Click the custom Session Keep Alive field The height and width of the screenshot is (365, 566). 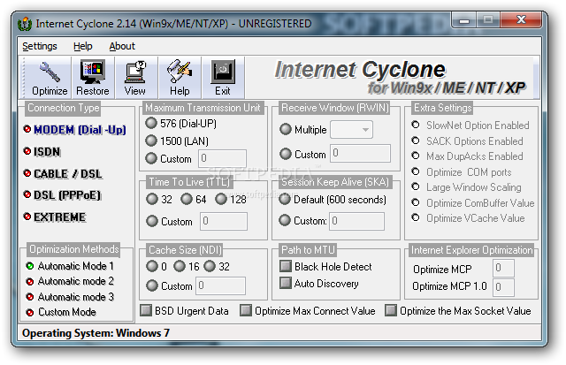click(x=357, y=221)
